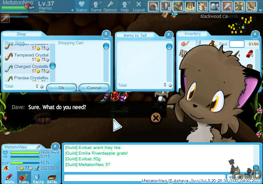Viewport: 263px width, 184px height.
Task: Close the Items to Sell panel
Action: (170, 33)
